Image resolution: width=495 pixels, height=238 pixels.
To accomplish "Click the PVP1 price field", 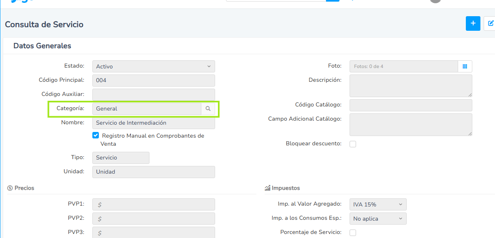I will pos(154,204).
